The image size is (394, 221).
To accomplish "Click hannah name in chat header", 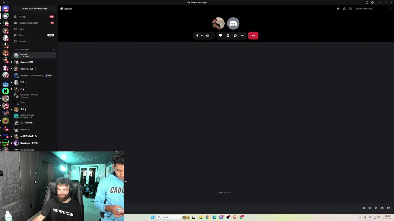I will [68, 9].
